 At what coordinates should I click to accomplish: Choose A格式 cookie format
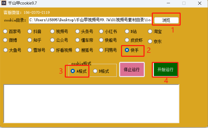click(72, 71)
